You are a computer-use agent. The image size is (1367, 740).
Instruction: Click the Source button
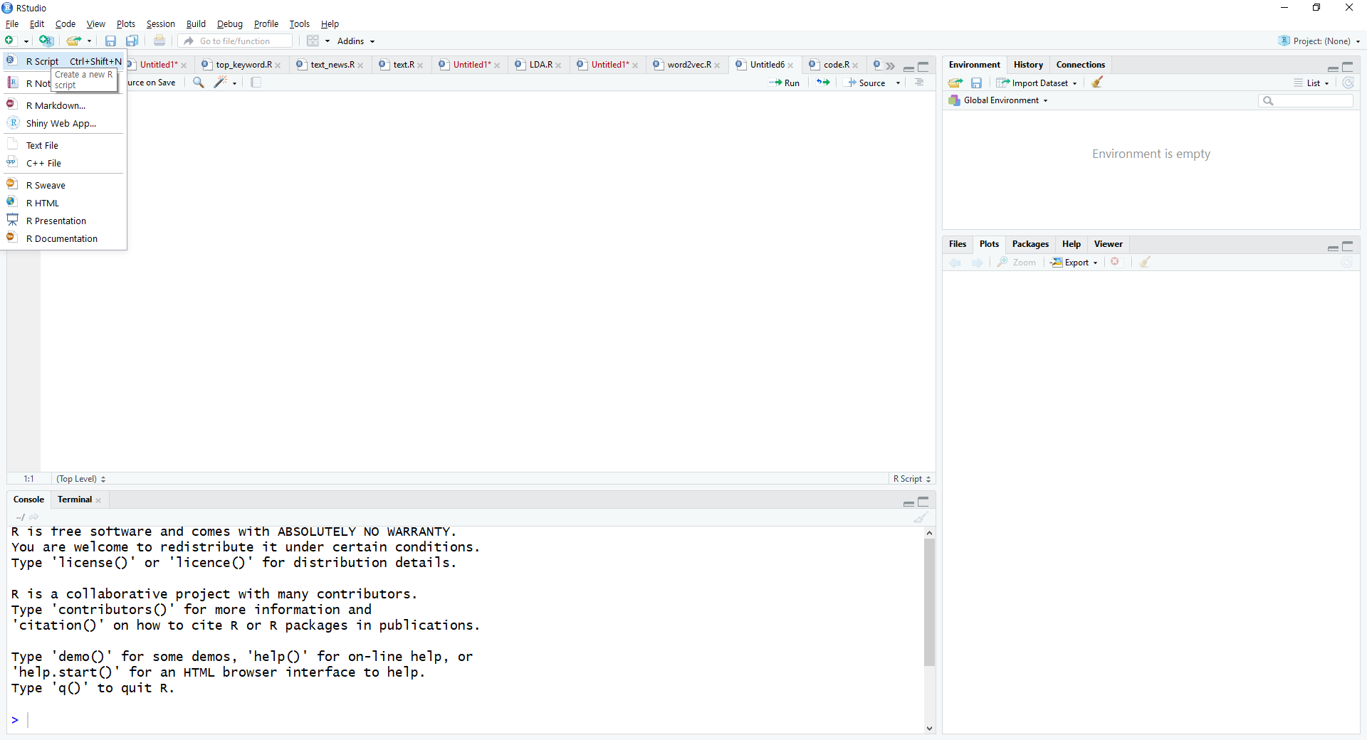pyautogui.click(x=866, y=83)
